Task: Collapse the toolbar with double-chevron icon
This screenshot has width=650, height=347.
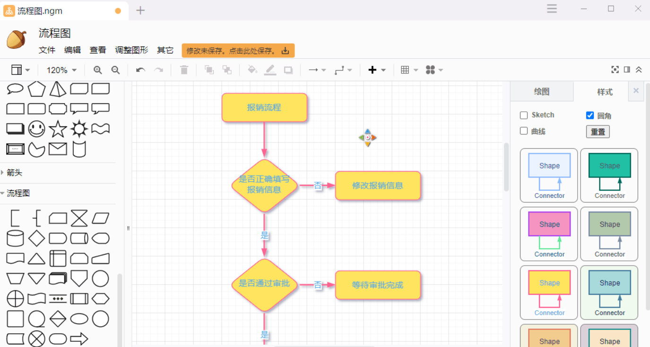Action: [639, 70]
